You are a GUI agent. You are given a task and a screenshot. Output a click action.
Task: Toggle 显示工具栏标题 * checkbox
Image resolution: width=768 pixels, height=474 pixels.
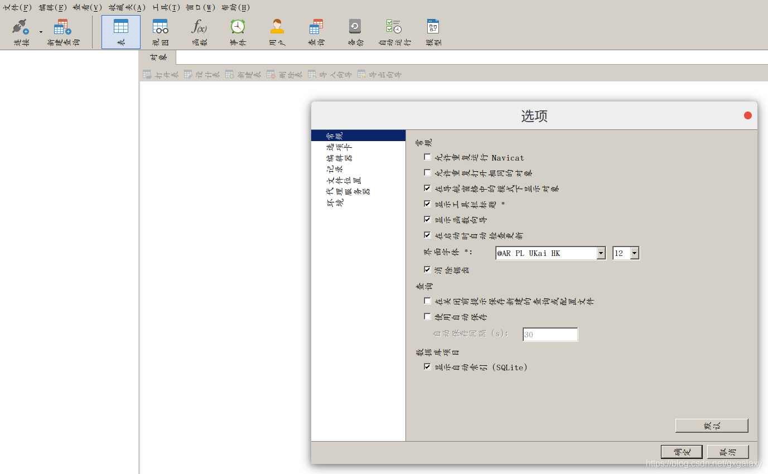tap(428, 204)
